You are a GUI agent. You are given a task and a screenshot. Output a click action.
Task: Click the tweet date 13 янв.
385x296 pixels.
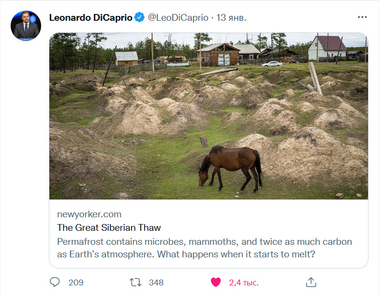pos(231,18)
